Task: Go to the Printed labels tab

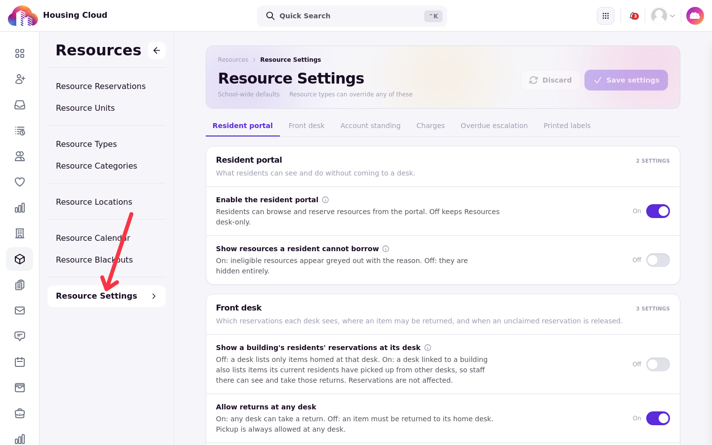Action: (x=567, y=126)
